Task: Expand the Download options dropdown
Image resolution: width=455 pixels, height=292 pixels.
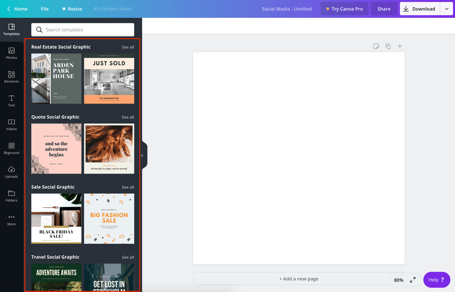Action: point(447,9)
